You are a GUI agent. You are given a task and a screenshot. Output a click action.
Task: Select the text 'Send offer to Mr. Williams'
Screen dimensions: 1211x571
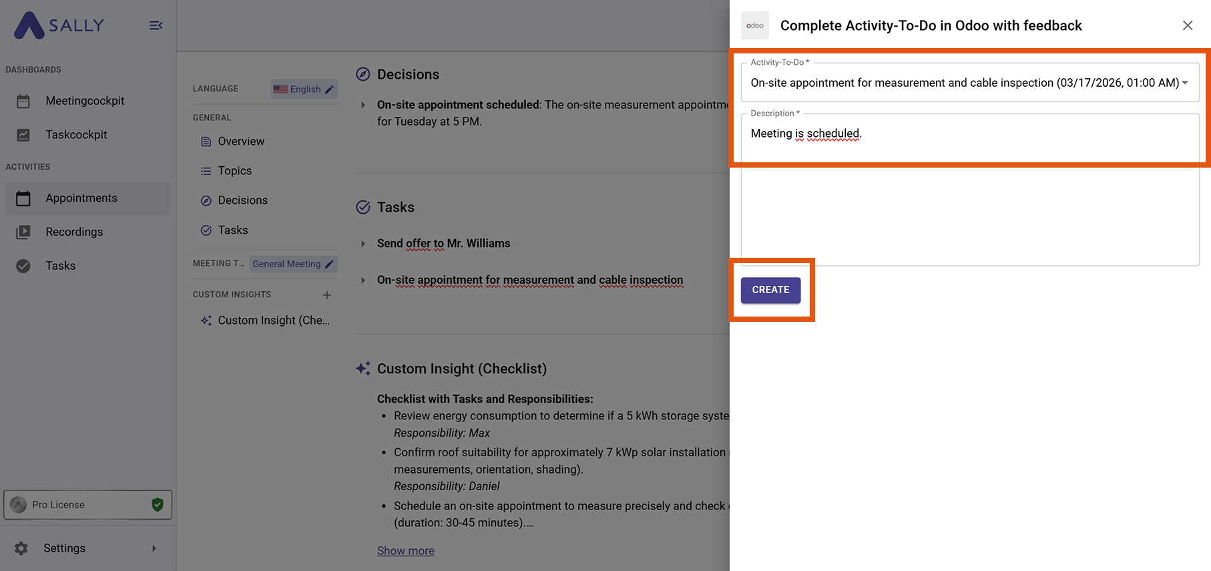(x=443, y=244)
